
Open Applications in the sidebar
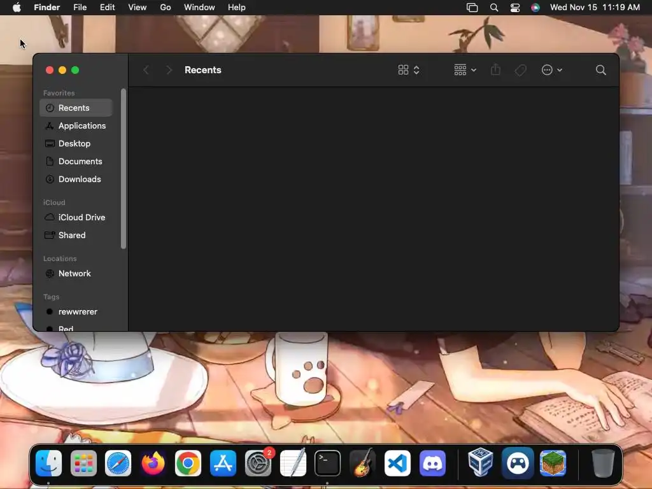coord(76,125)
